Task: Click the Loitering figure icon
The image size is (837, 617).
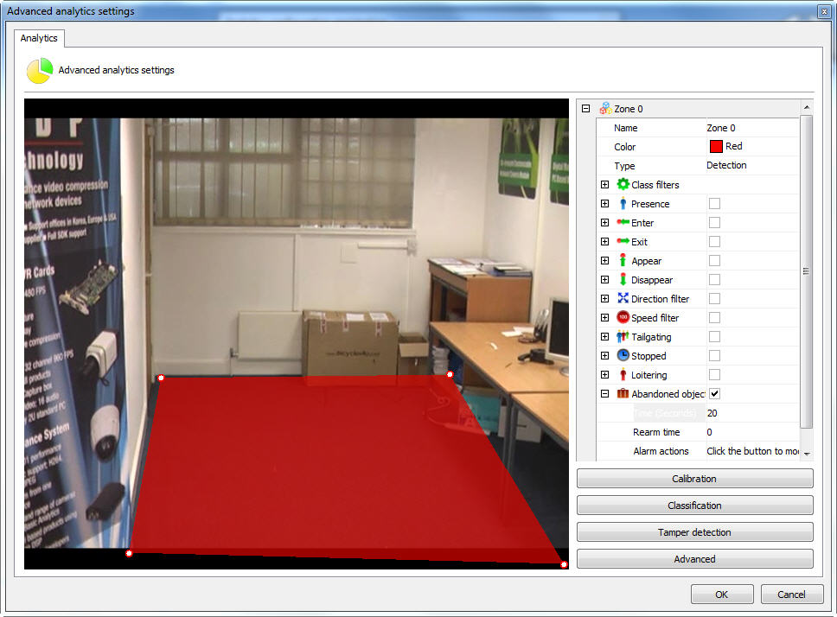Action: point(623,374)
